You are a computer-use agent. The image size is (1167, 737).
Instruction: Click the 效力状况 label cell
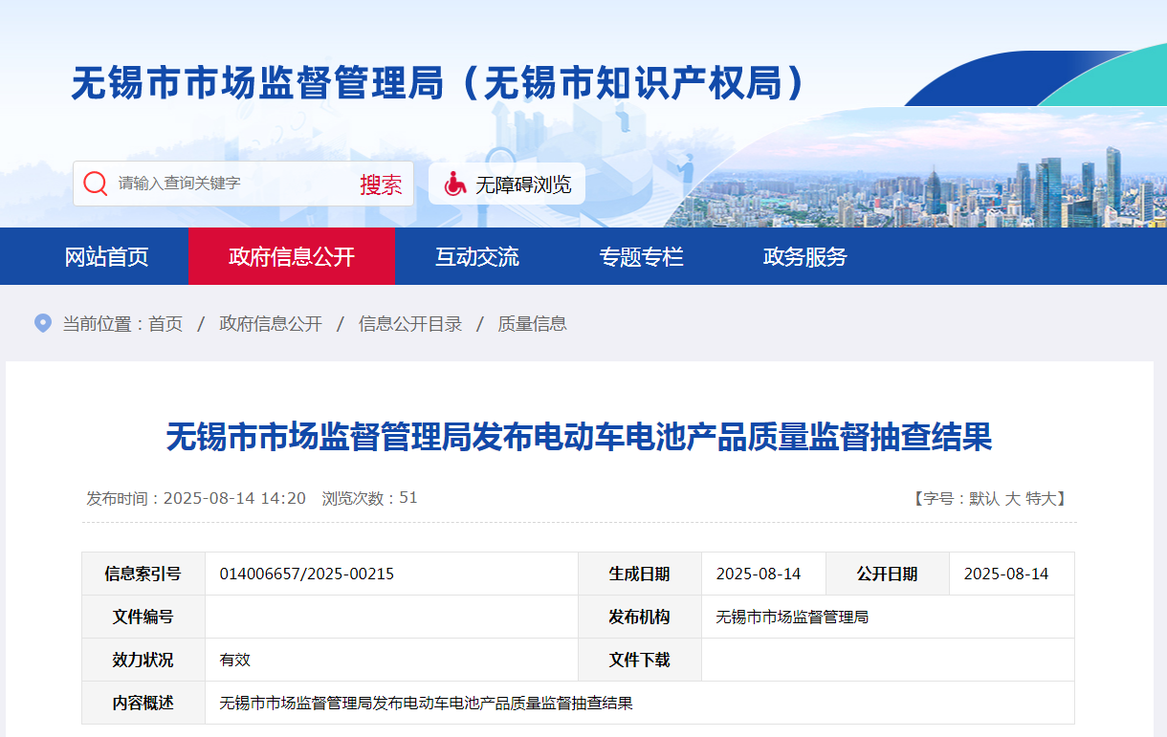click(143, 660)
